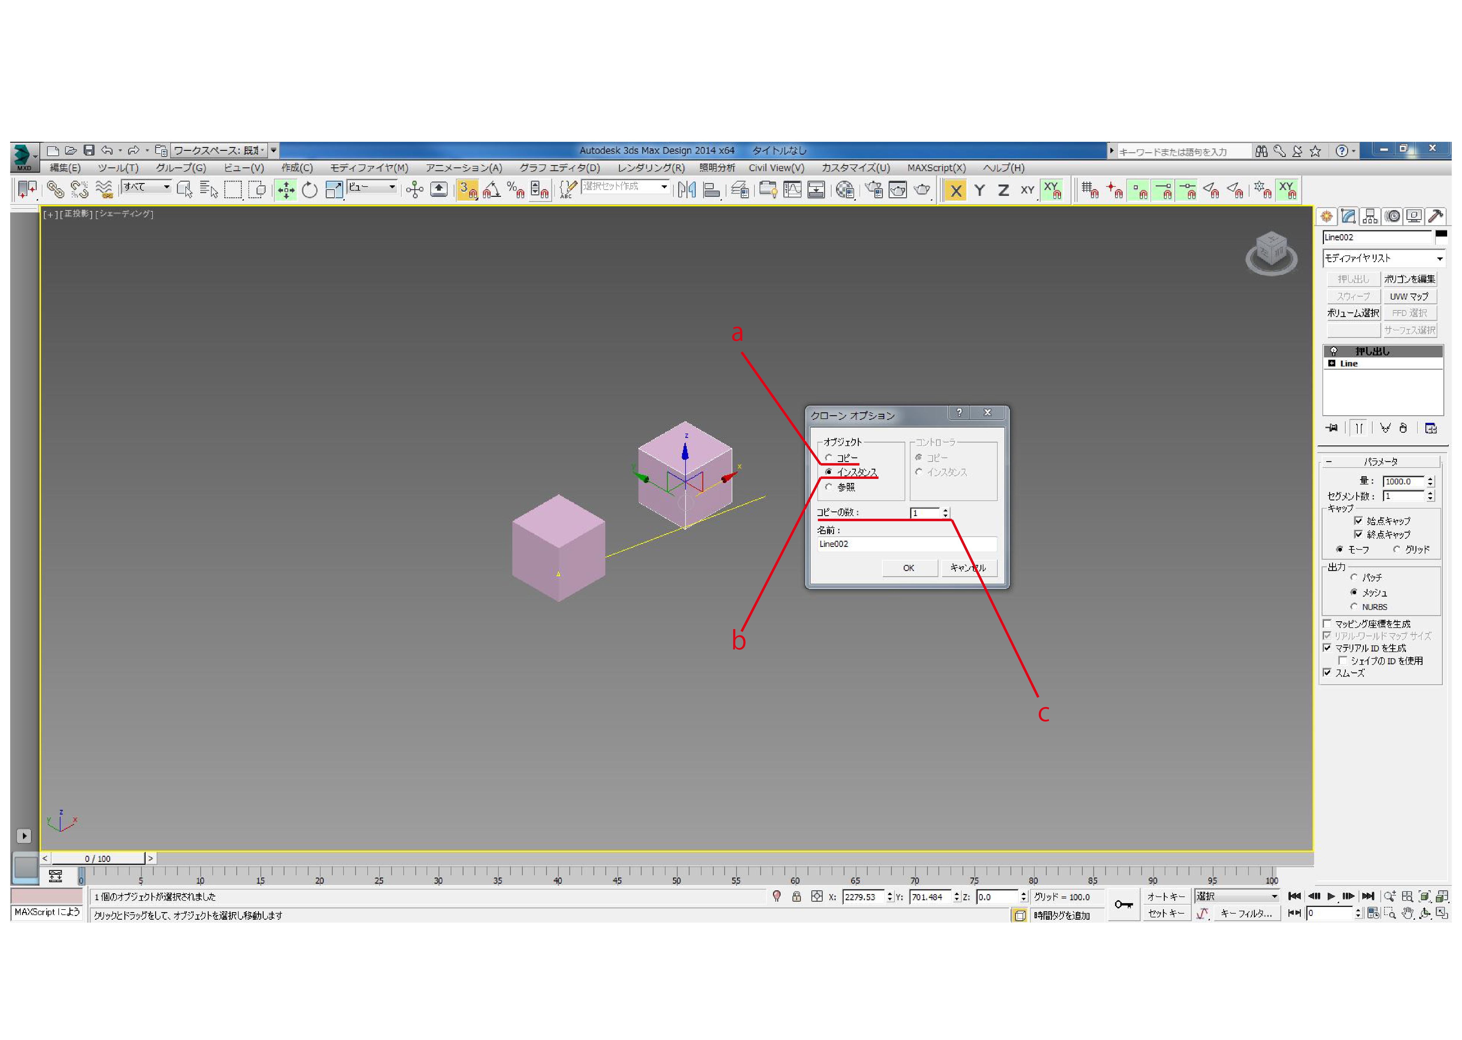Viewport: 1462px width, 1040px height.
Task: Open the モディファイヤリスト dropdown
Action: [x=1383, y=258]
